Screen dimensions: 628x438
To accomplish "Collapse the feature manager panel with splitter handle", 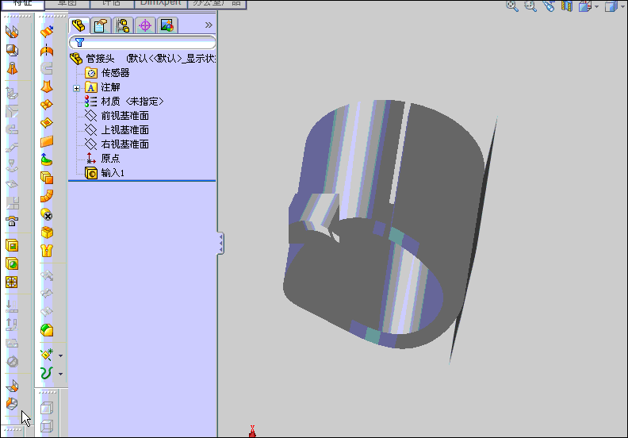I will pos(220,243).
